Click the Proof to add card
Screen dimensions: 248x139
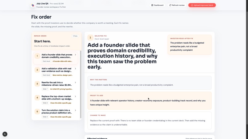150,101
